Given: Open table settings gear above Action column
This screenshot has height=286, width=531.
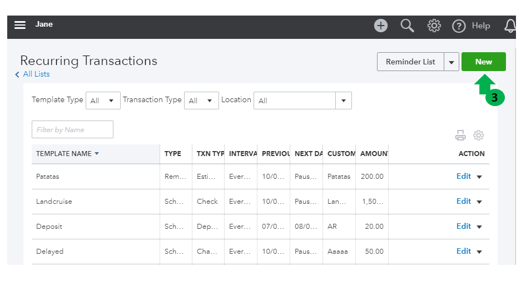Looking at the screenshot, I should (478, 135).
